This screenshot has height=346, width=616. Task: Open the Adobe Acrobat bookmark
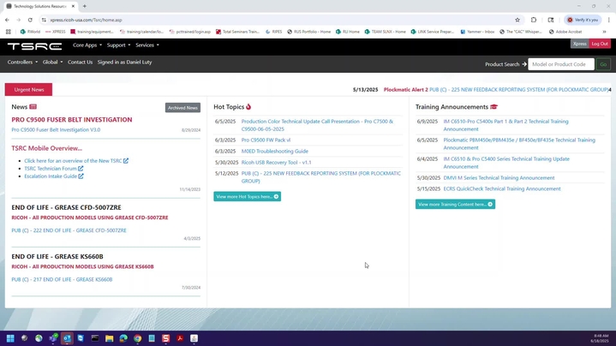(x=565, y=32)
